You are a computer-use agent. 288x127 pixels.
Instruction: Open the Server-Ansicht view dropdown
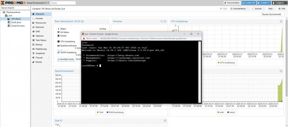(15, 8)
